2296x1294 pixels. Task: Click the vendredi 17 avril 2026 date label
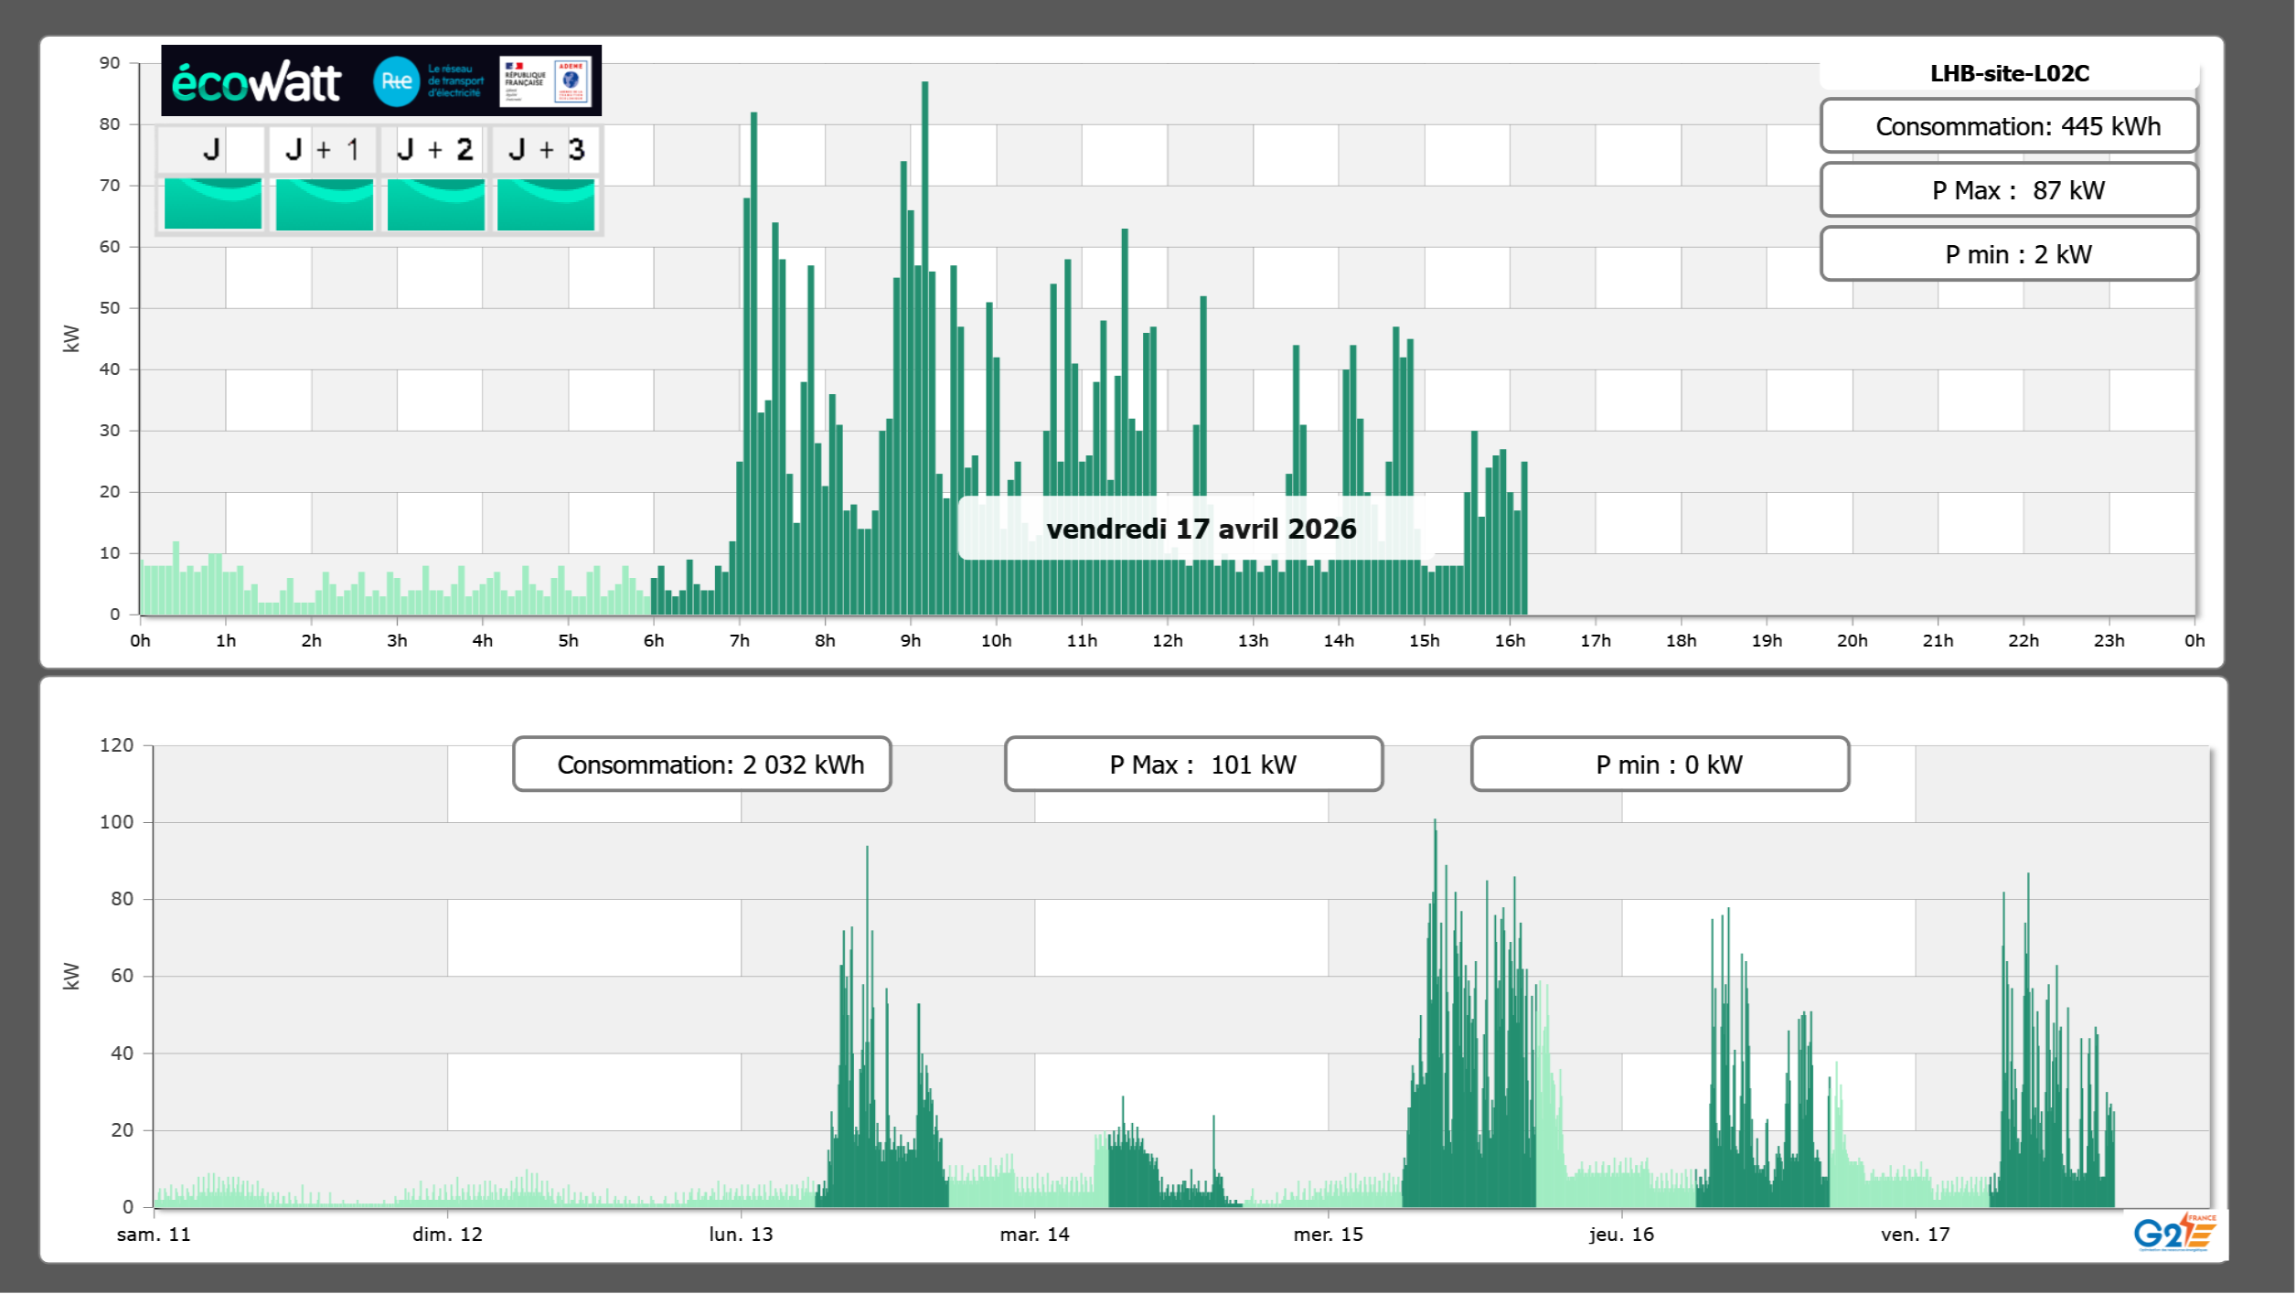1201,529
